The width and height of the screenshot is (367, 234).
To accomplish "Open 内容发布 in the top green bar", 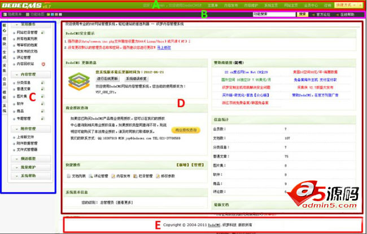I will coord(231,6).
